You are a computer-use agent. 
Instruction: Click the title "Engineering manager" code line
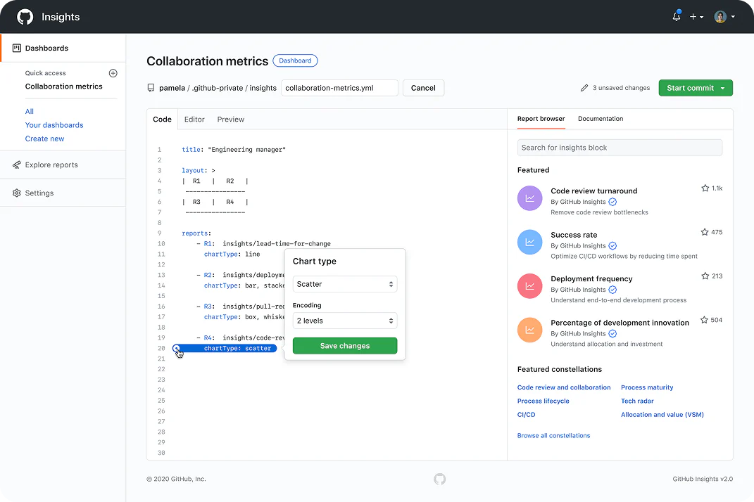(234, 149)
